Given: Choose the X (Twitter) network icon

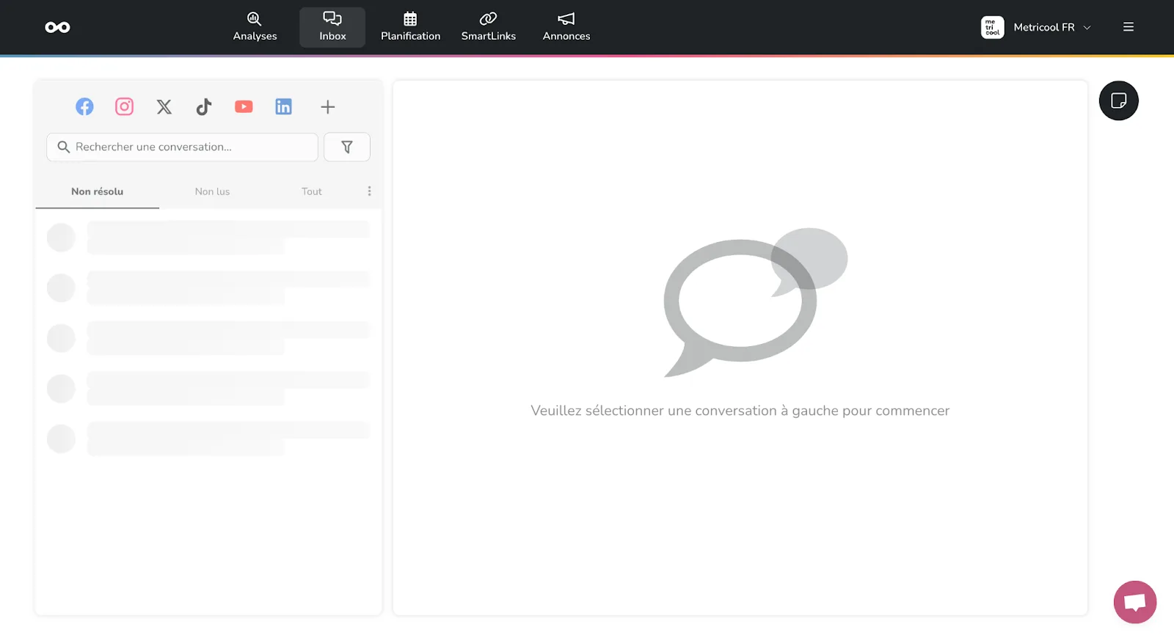Looking at the screenshot, I should 164,107.
